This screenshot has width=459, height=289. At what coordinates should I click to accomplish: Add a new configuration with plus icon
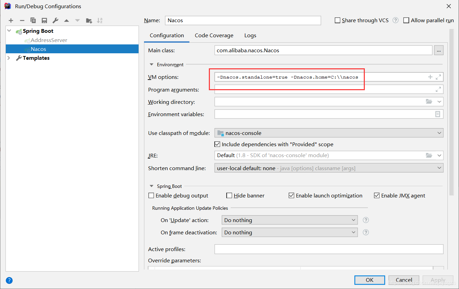[11, 20]
